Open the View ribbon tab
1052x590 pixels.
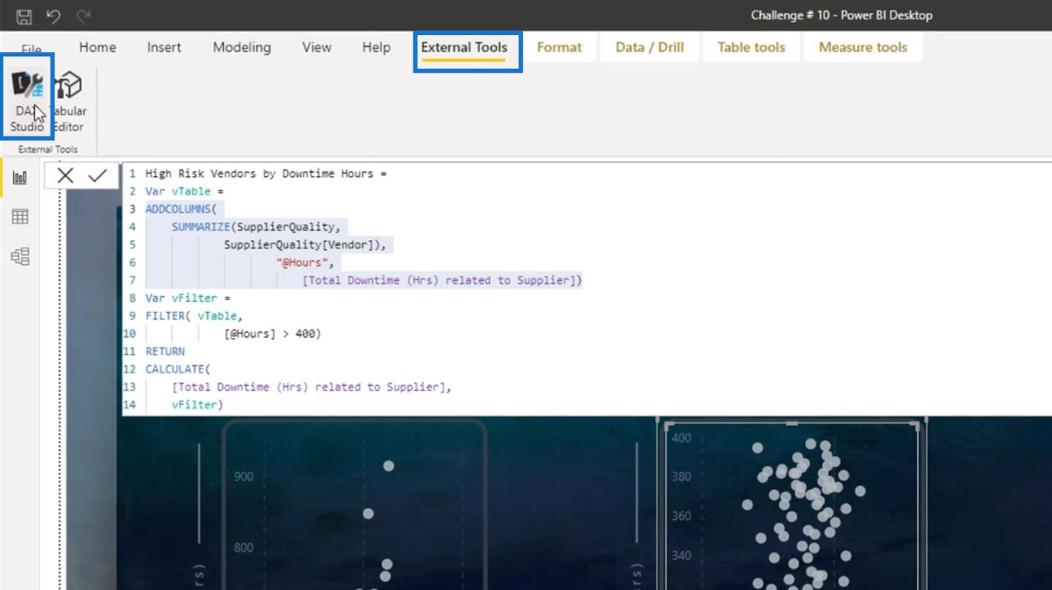(316, 47)
